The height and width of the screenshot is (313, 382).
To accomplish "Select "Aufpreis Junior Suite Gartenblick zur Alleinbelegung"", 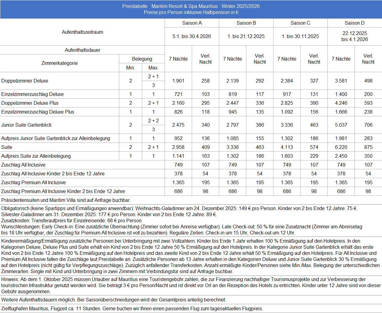I will [55, 138].
